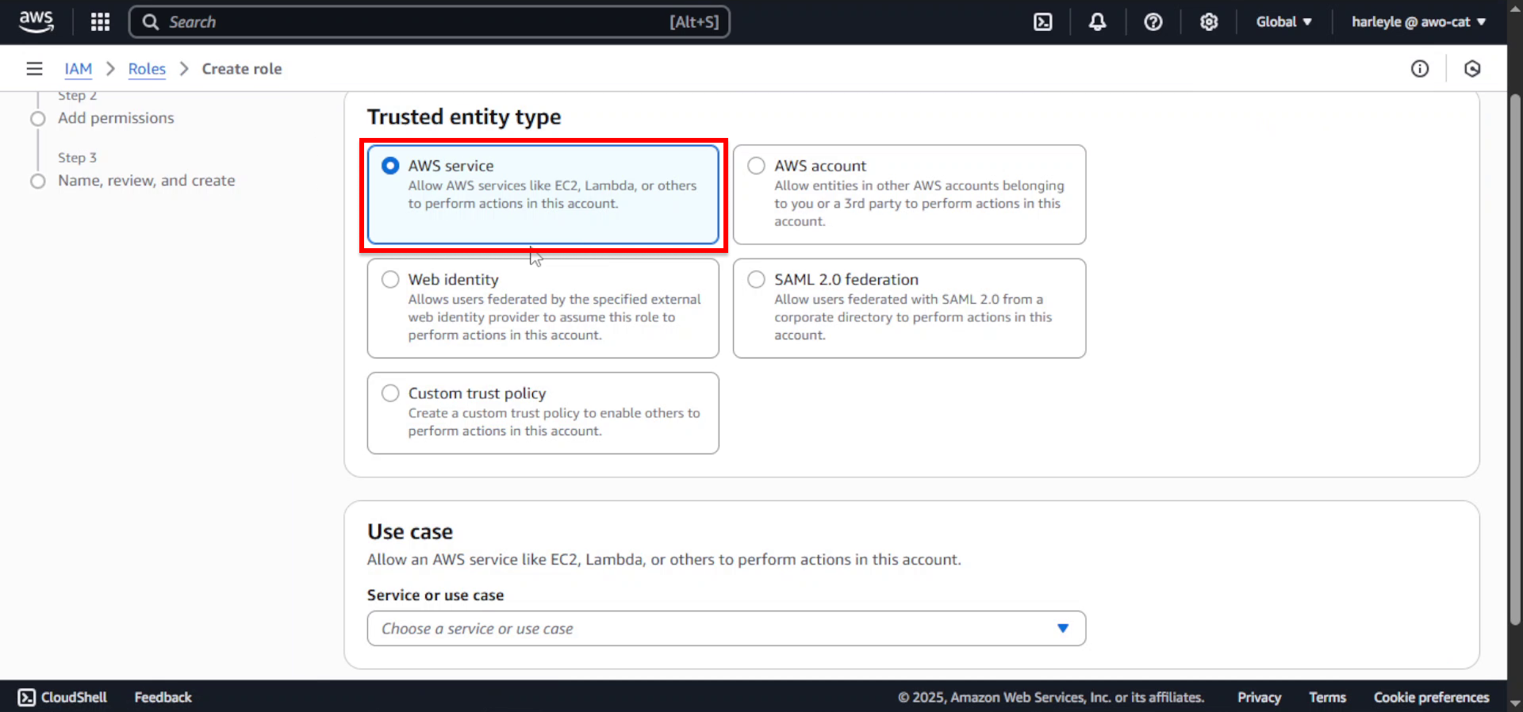Viewport: 1523px width, 712px height.
Task: Open the Privacy link
Action: 1259,697
